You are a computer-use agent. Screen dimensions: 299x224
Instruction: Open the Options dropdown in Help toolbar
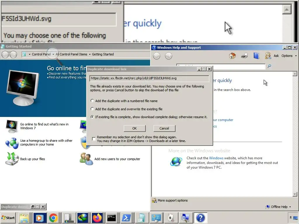tap(296, 56)
